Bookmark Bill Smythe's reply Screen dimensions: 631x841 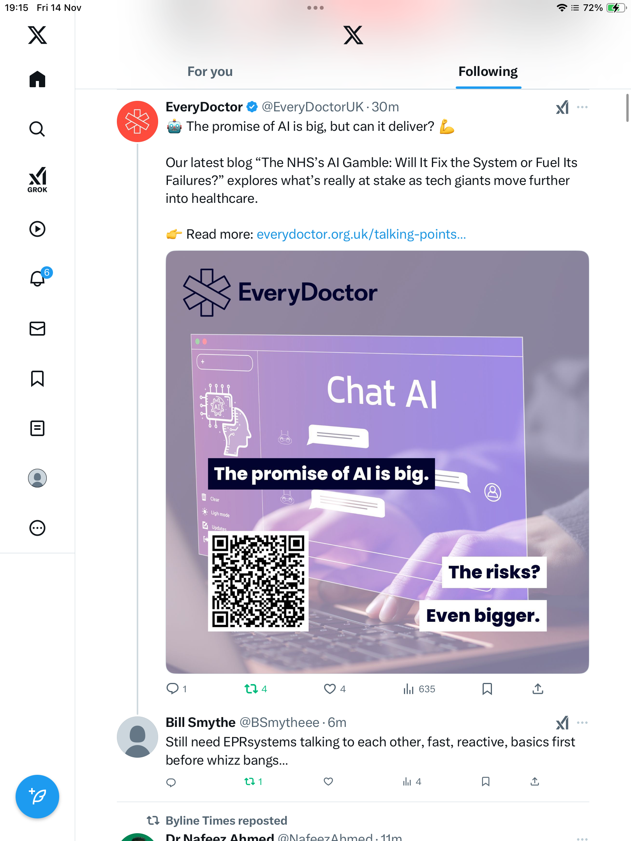[x=486, y=781]
